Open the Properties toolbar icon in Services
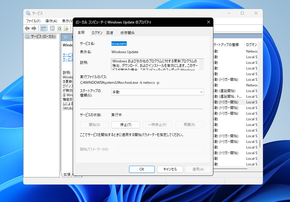This screenshot has height=202, width=290. point(52,29)
